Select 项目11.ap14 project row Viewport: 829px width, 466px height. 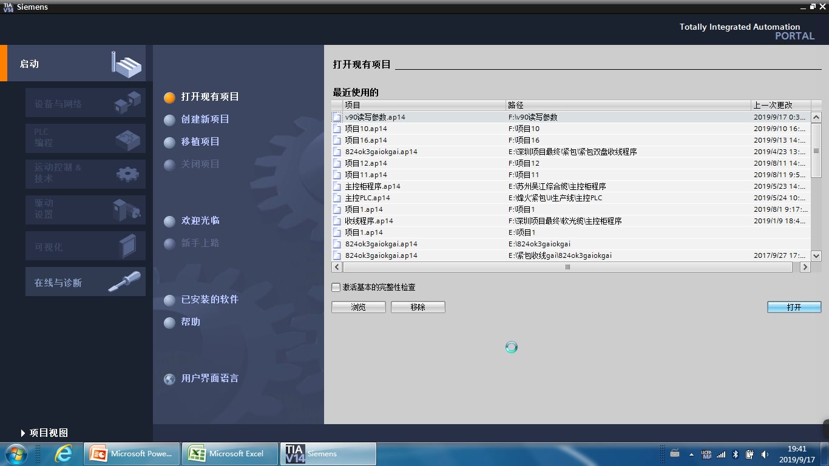click(x=571, y=175)
